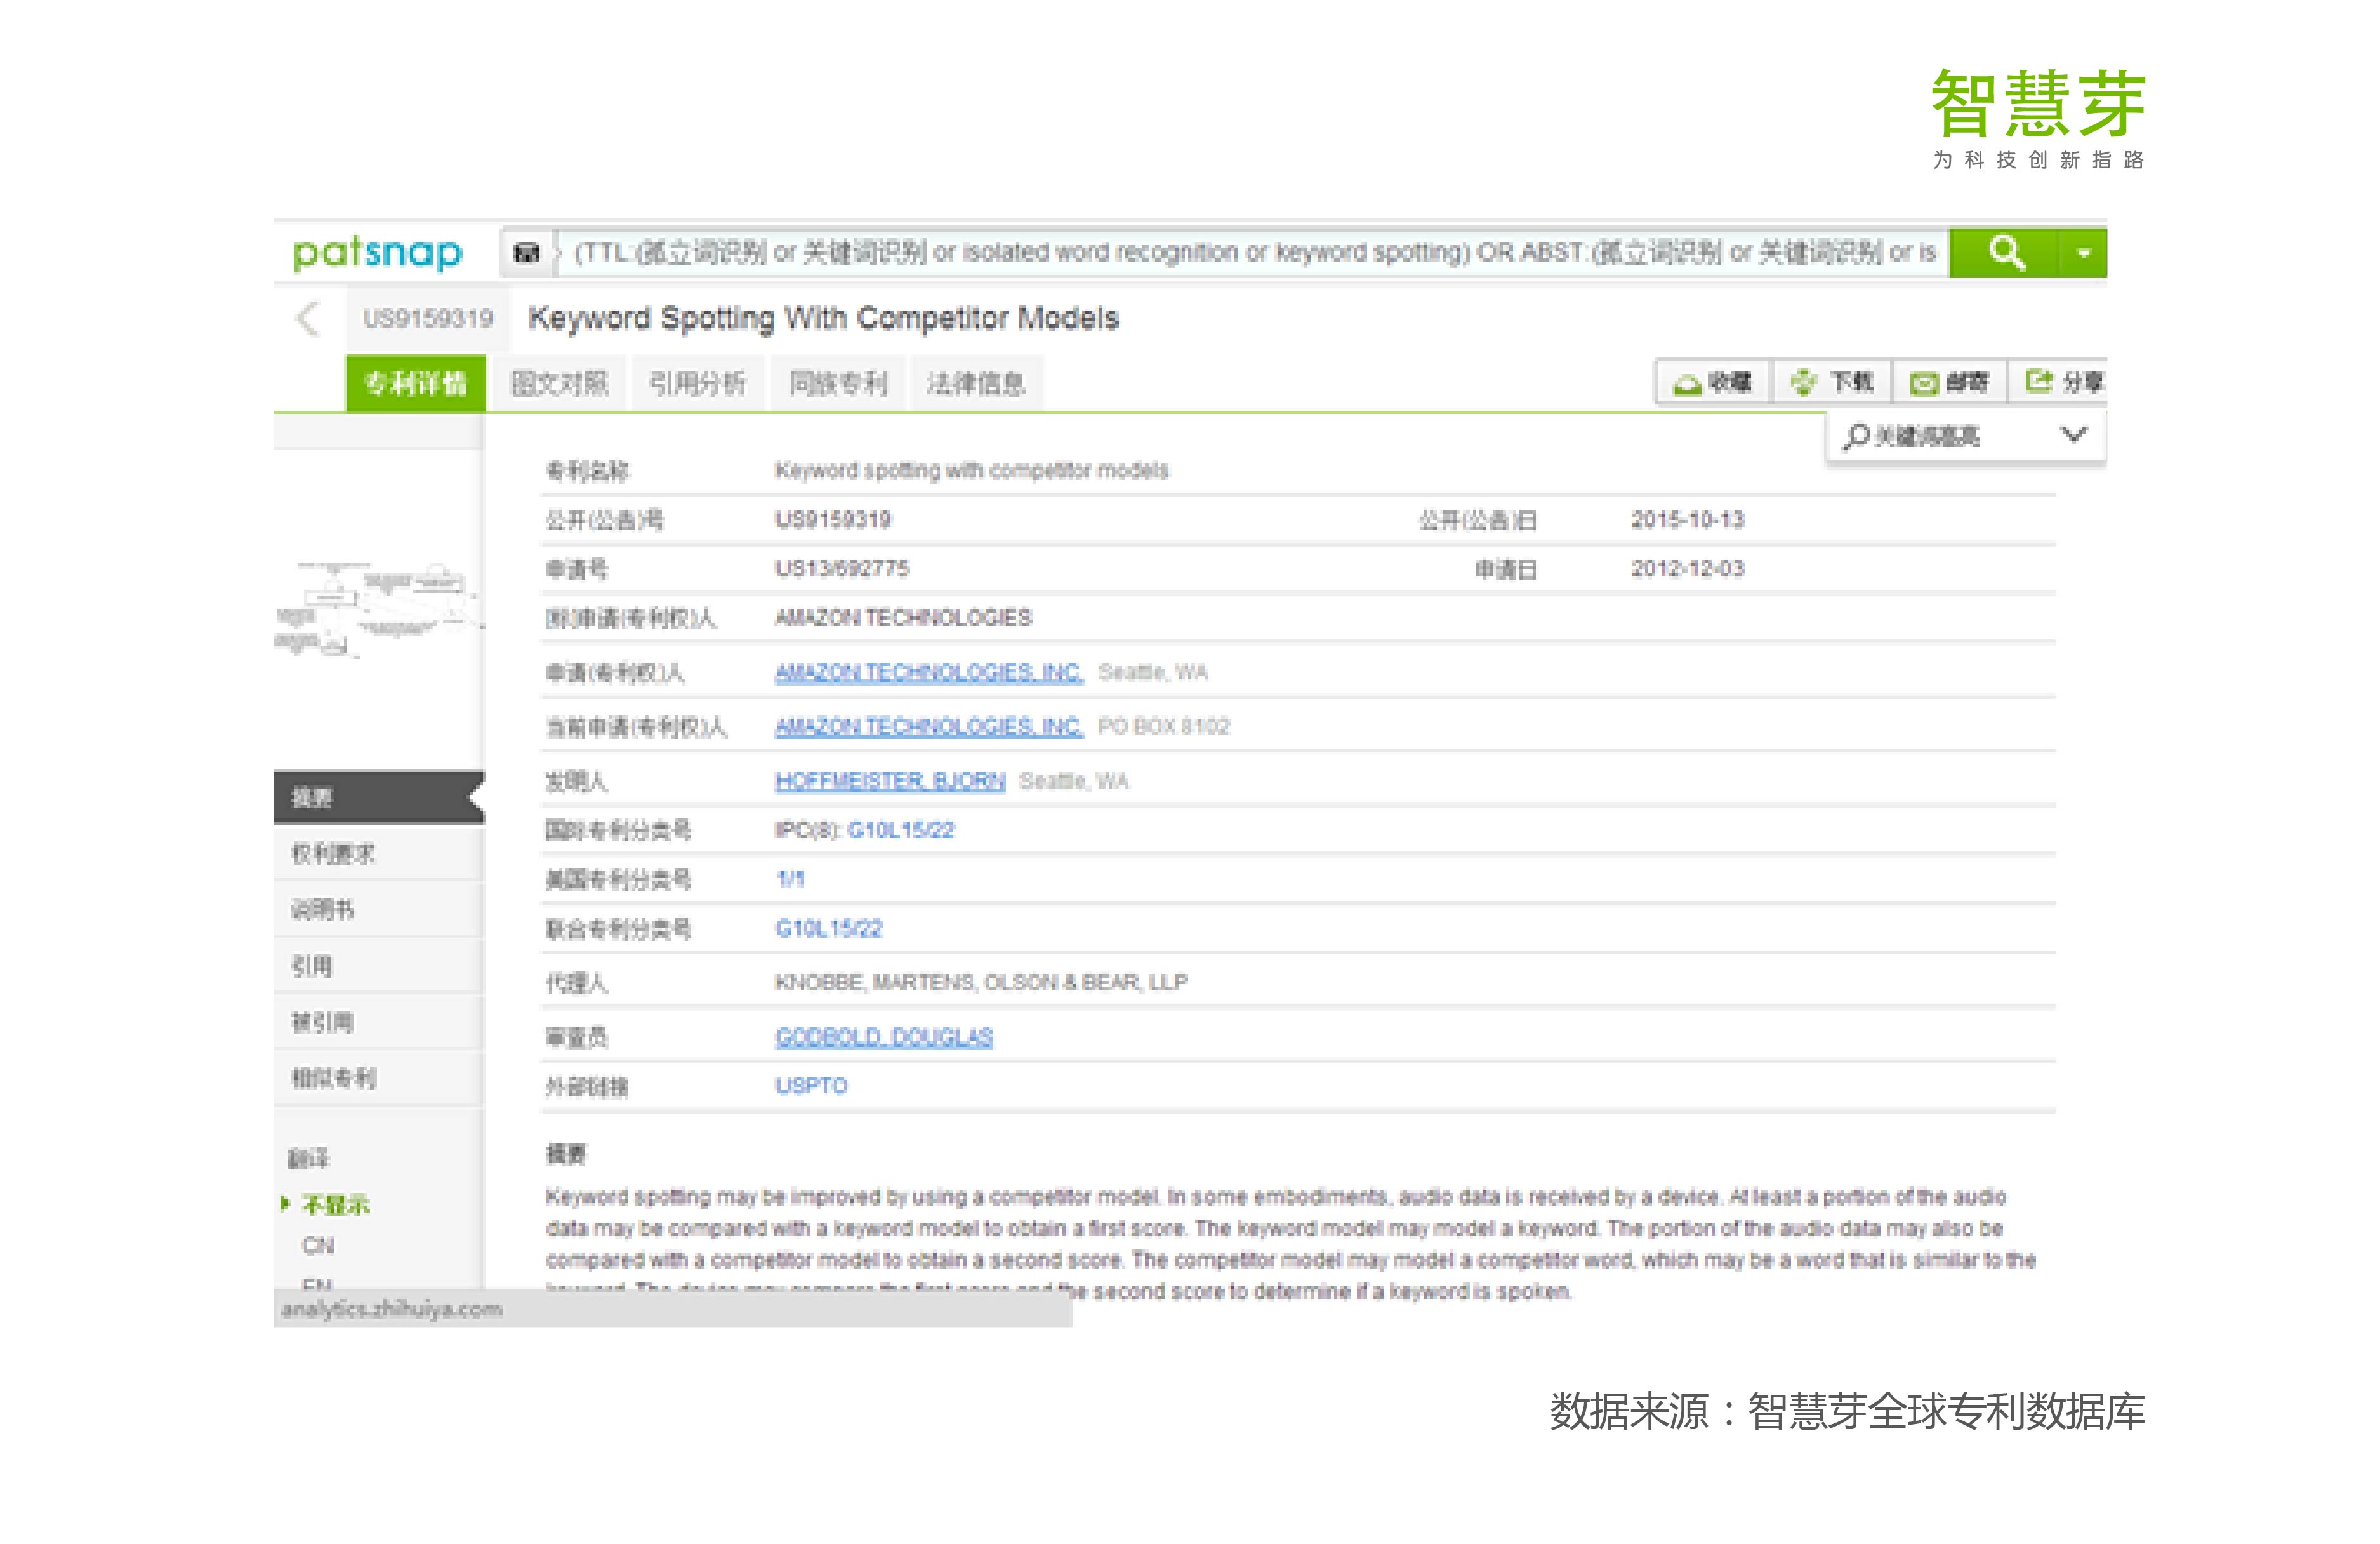Expand the keyword highlight dropdown
2380x1544 pixels.
pyautogui.click(x=2074, y=435)
